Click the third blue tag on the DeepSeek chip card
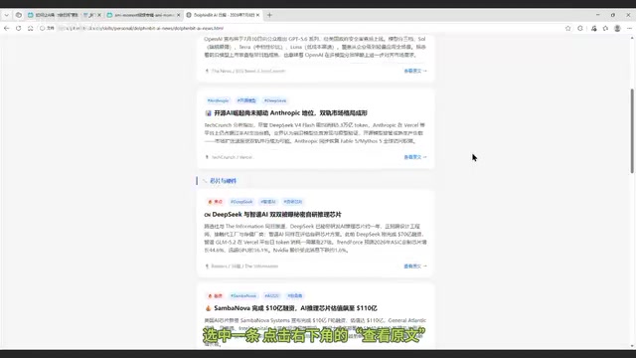 click(x=293, y=202)
